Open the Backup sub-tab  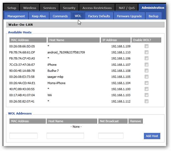coord(153,16)
